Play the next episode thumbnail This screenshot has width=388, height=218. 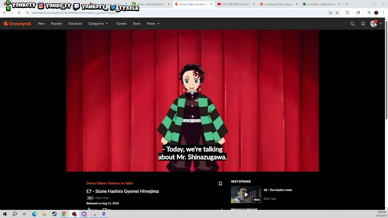pos(246,194)
